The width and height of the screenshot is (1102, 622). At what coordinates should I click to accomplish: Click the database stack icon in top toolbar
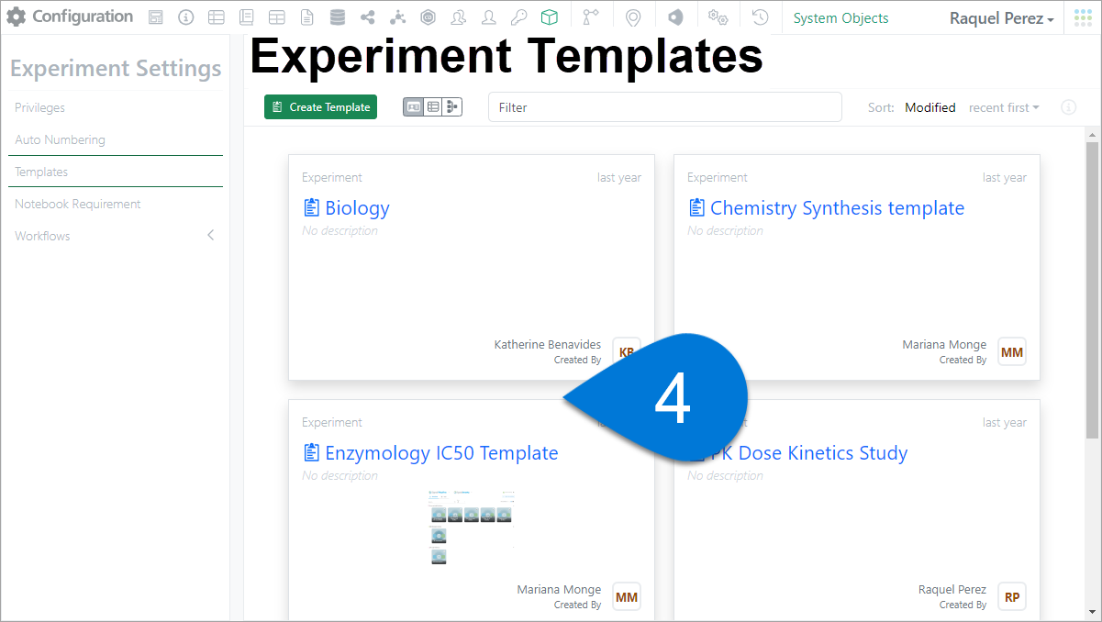click(x=338, y=17)
